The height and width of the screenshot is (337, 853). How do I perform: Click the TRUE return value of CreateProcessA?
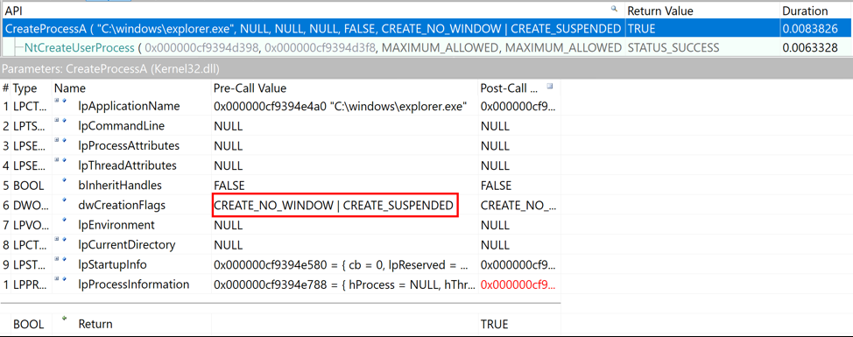click(641, 28)
